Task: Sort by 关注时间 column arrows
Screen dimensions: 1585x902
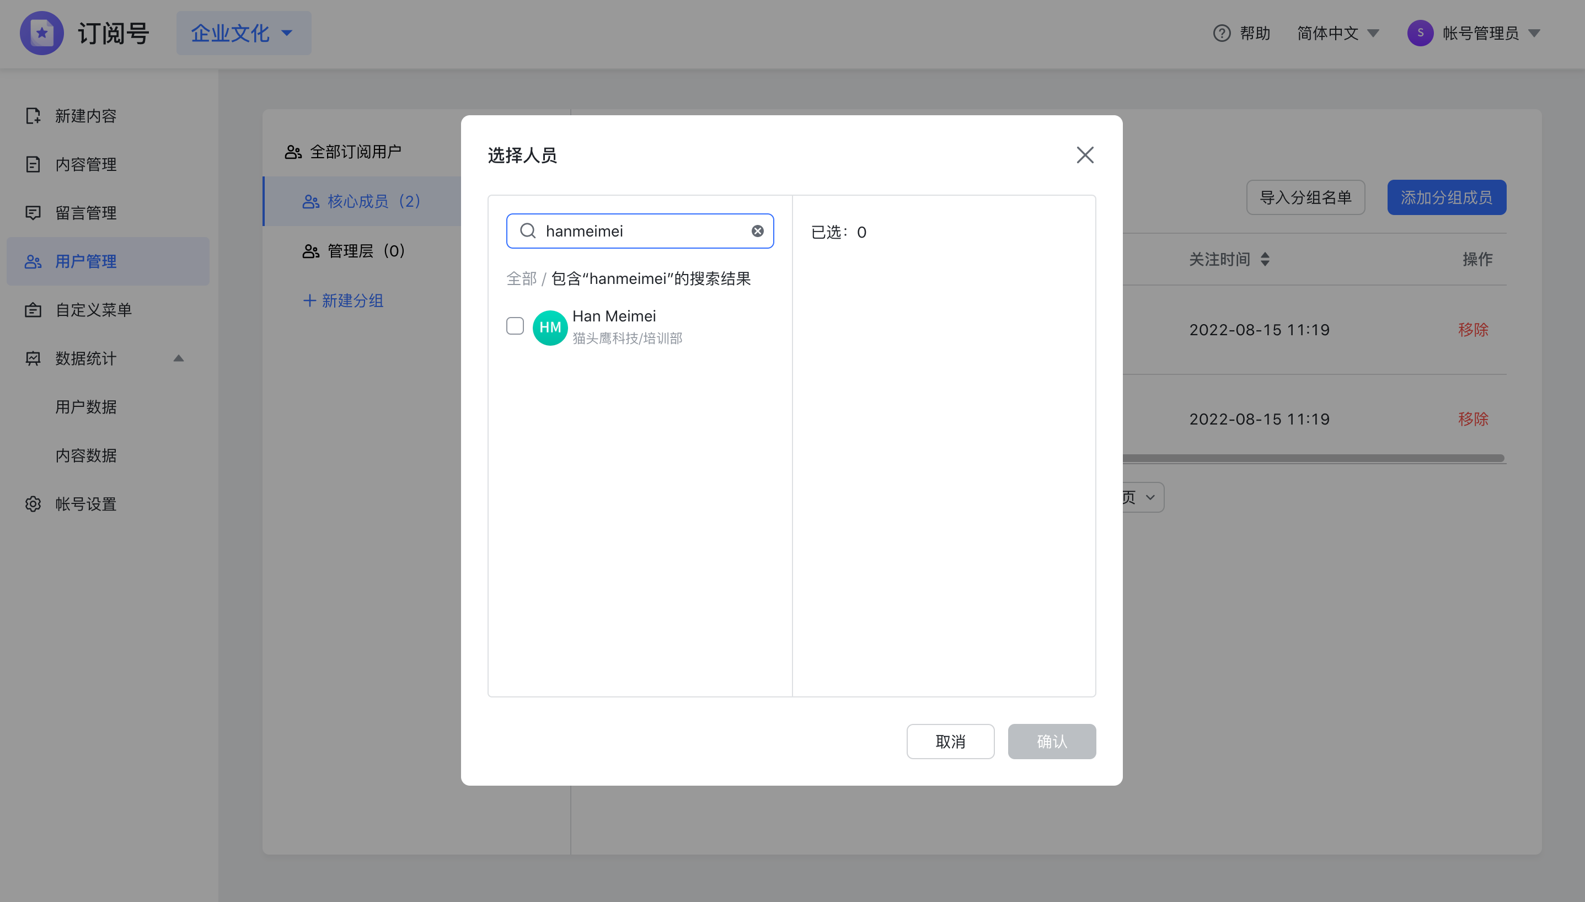Action: click(1265, 259)
